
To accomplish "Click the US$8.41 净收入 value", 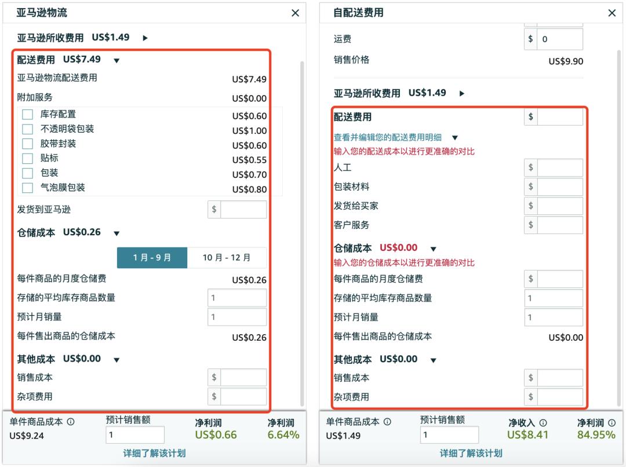I will point(527,435).
